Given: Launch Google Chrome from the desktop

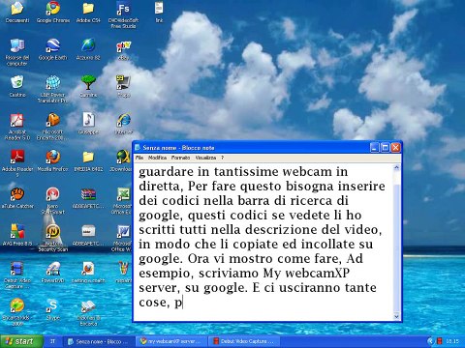Looking at the screenshot, I should tap(52, 9).
